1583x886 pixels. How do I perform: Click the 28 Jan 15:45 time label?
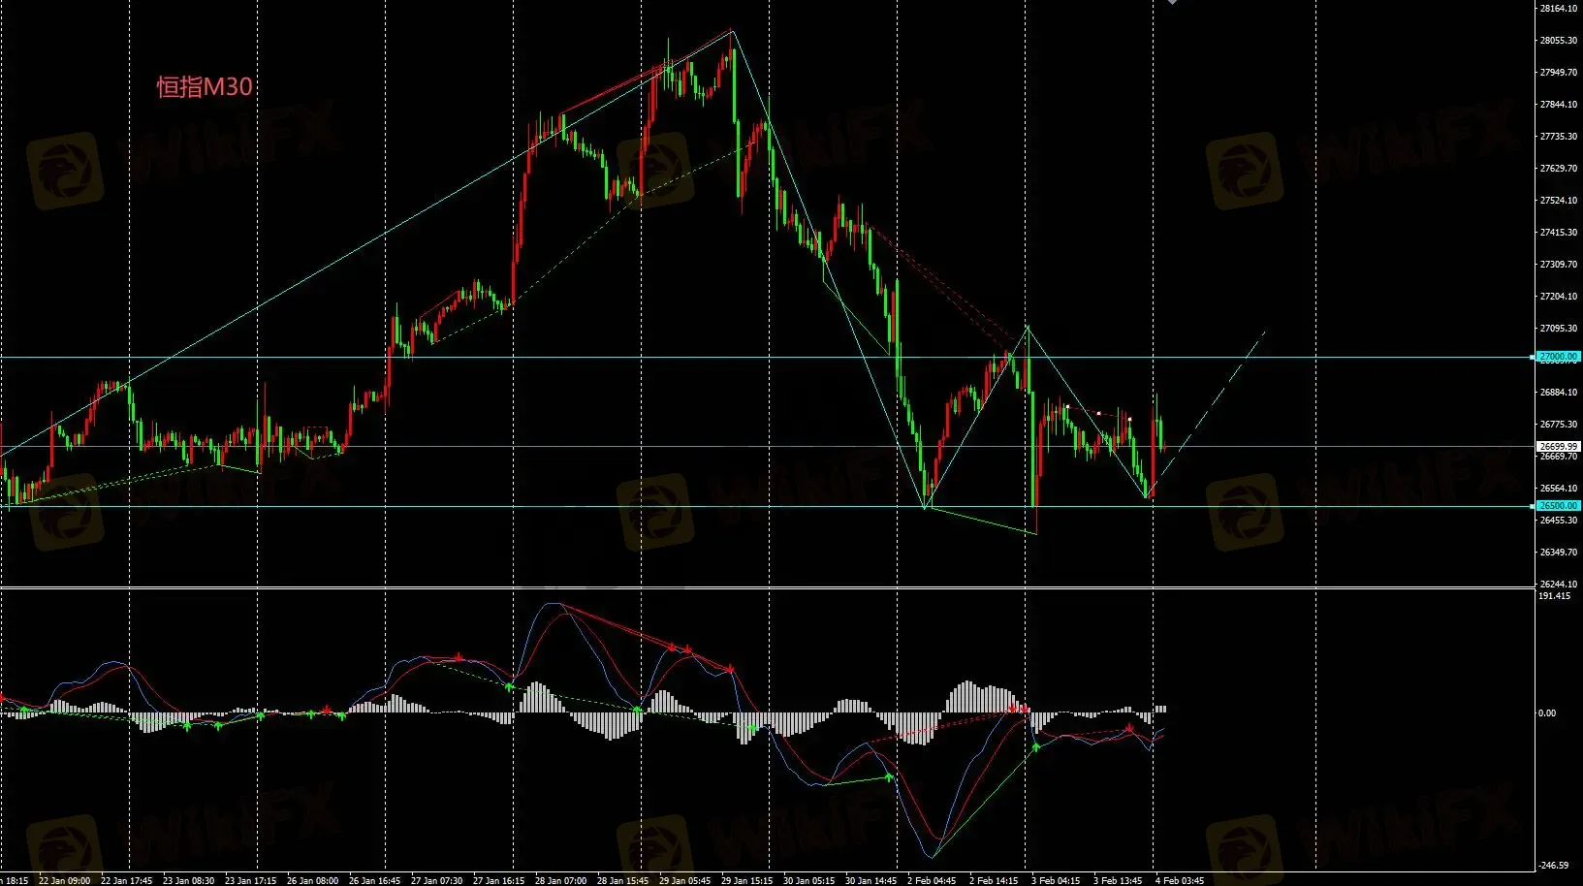click(623, 881)
